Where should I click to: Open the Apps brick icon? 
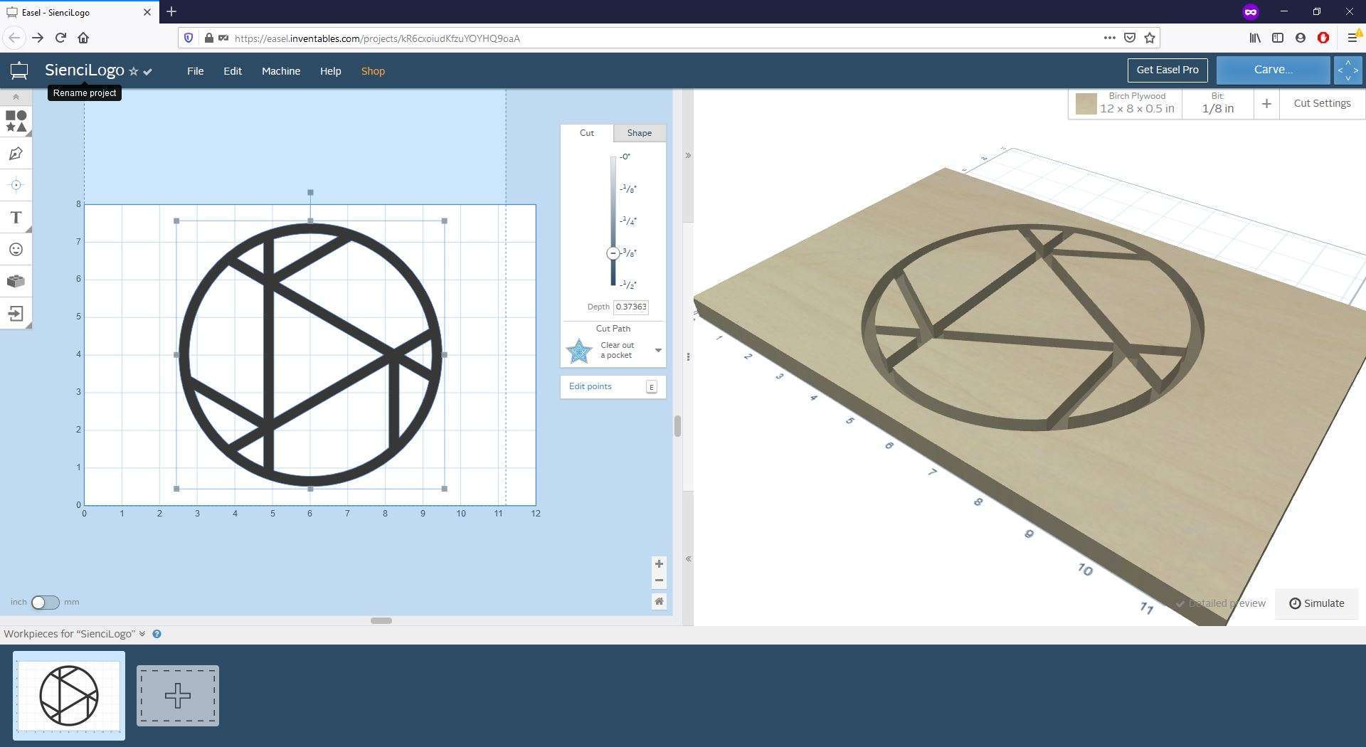(16, 282)
